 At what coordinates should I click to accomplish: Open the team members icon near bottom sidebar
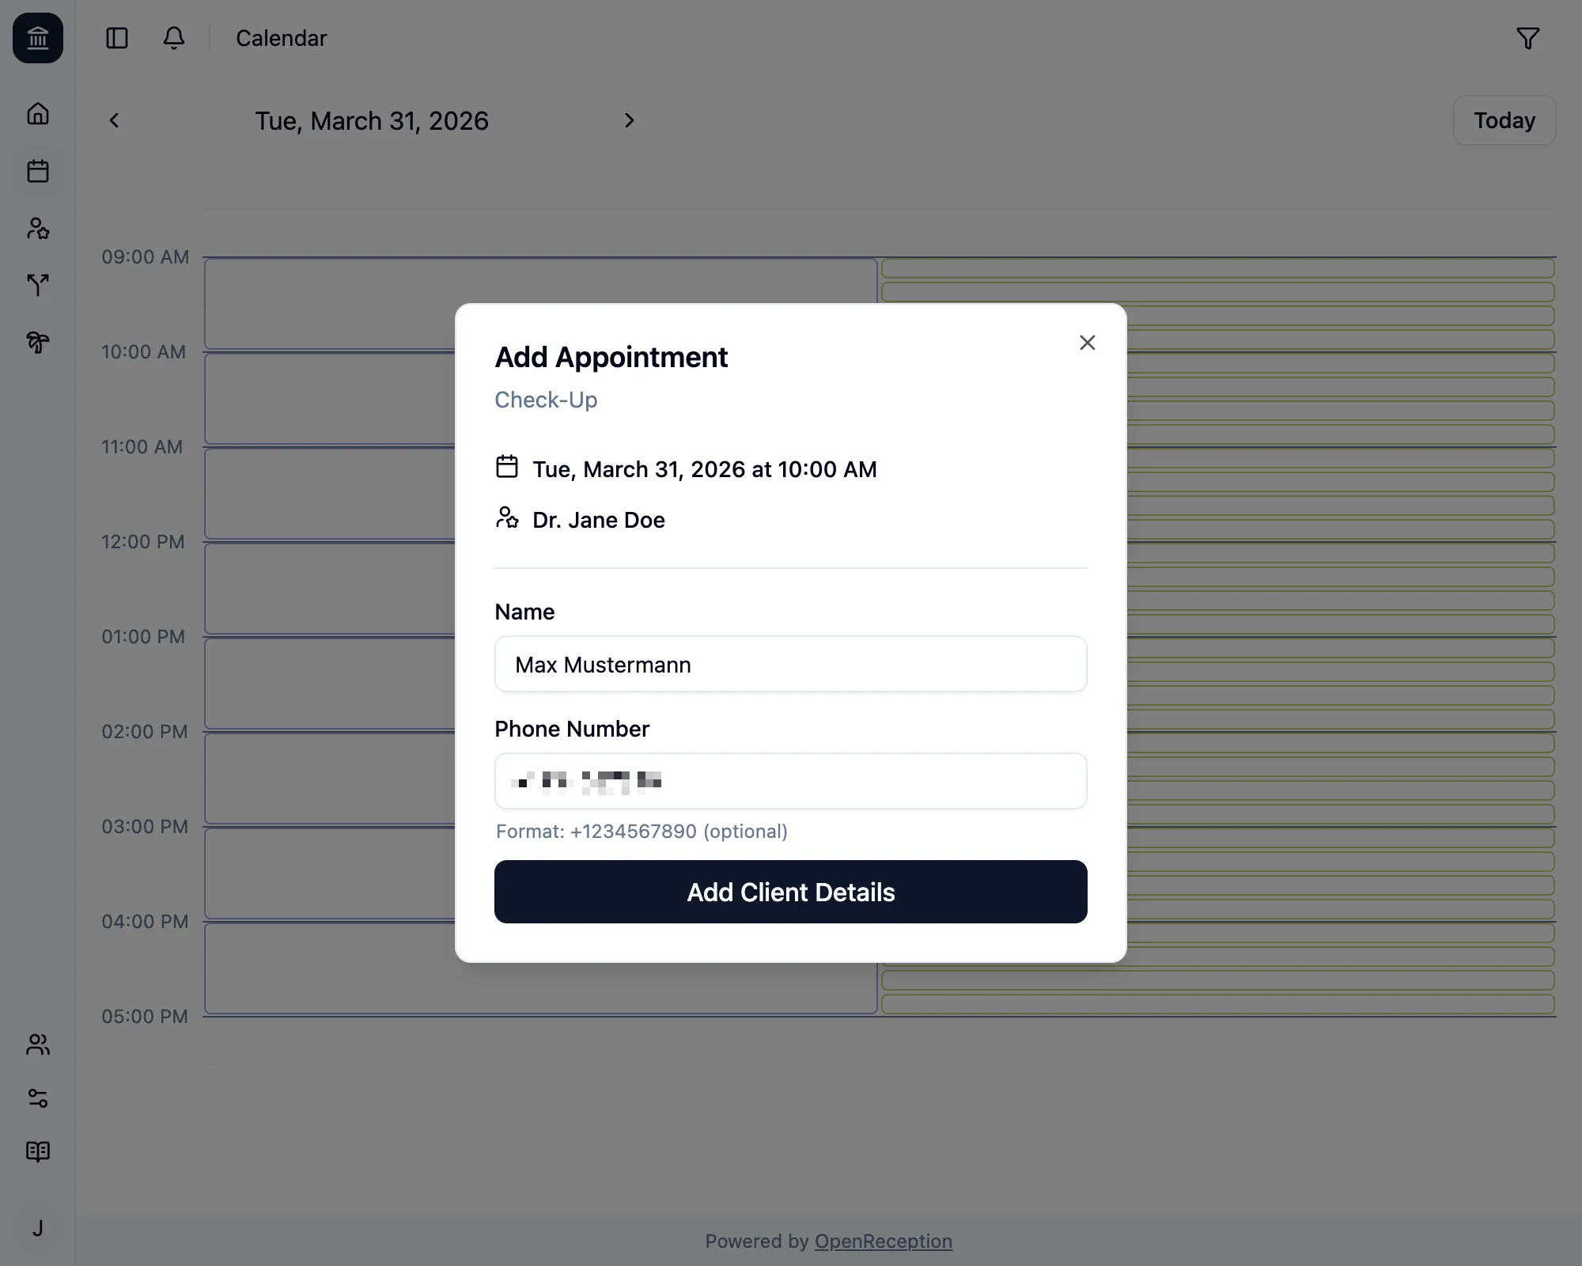(38, 1045)
